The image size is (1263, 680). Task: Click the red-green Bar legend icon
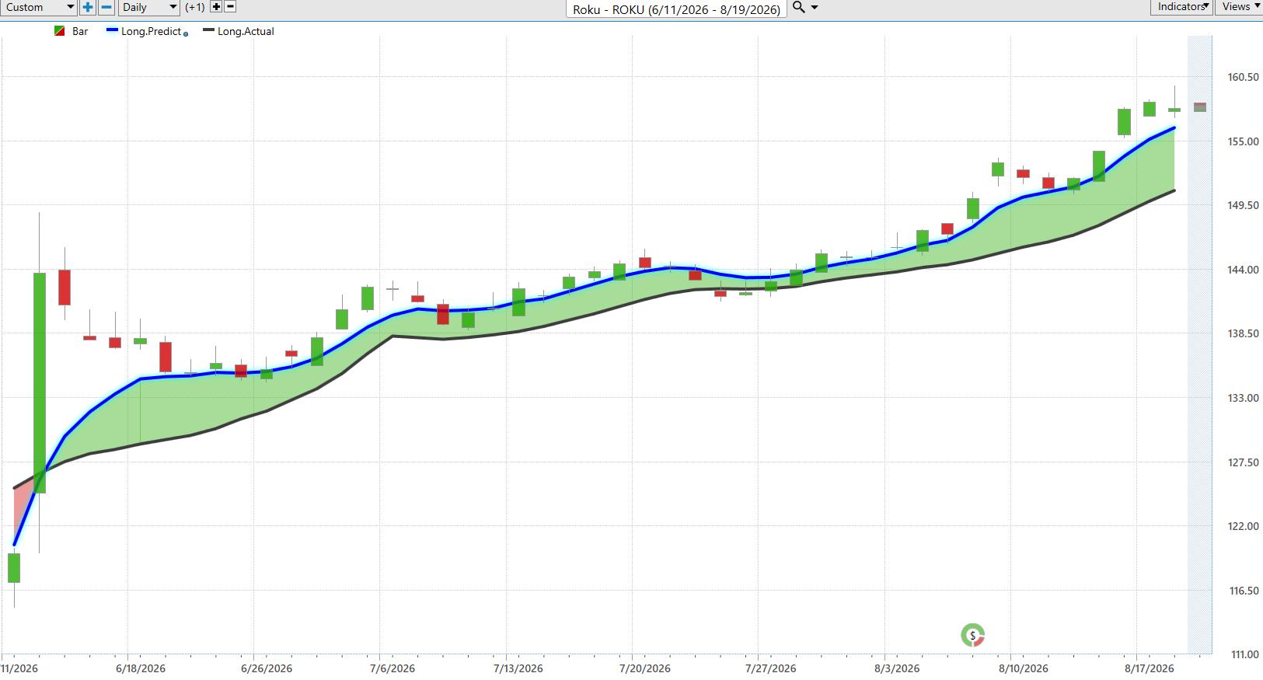pyautogui.click(x=60, y=31)
